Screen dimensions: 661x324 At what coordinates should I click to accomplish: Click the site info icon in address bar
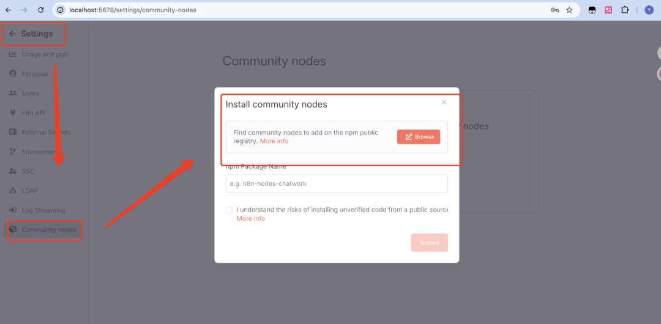[61, 10]
